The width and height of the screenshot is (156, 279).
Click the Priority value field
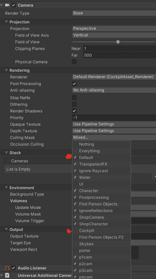(114, 118)
